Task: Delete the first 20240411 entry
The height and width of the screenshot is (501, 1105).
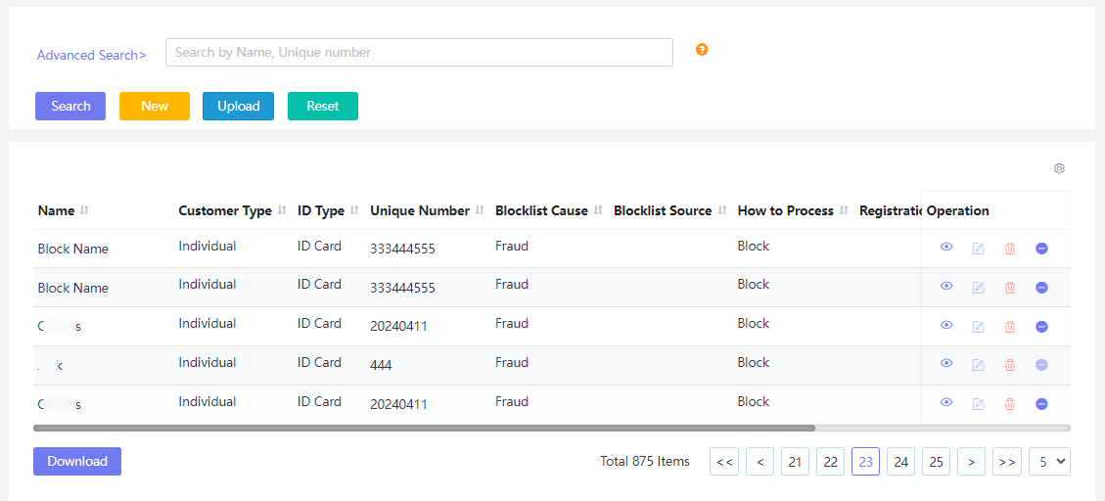Action: (1010, 326)
